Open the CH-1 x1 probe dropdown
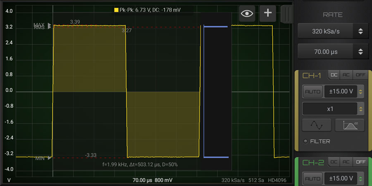The height and width of the screenshot is (186, 372). [x=333, y=109]
